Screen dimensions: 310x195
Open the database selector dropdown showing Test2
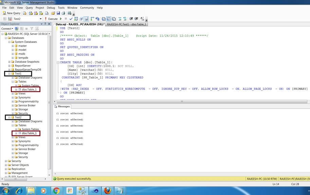41,19
